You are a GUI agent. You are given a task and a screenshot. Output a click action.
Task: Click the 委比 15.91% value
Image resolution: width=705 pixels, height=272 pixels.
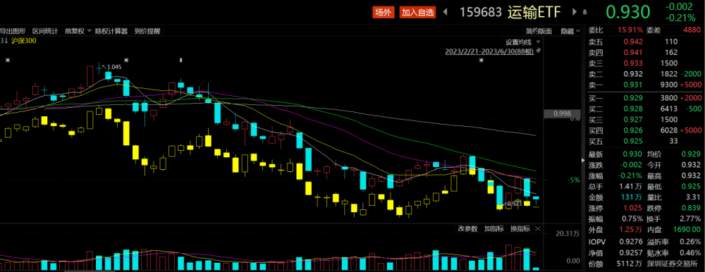click(x=630, y=30)
